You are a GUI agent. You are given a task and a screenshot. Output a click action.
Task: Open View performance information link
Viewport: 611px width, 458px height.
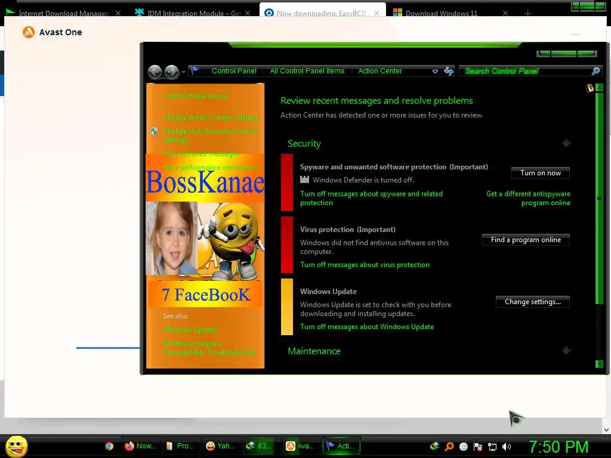211,168
